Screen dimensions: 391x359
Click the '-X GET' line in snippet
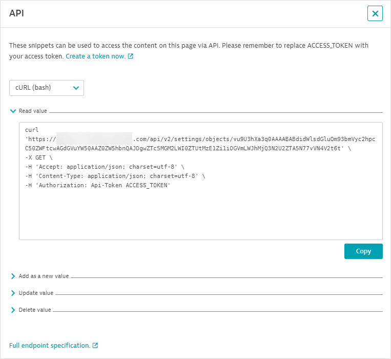(38, 157)
